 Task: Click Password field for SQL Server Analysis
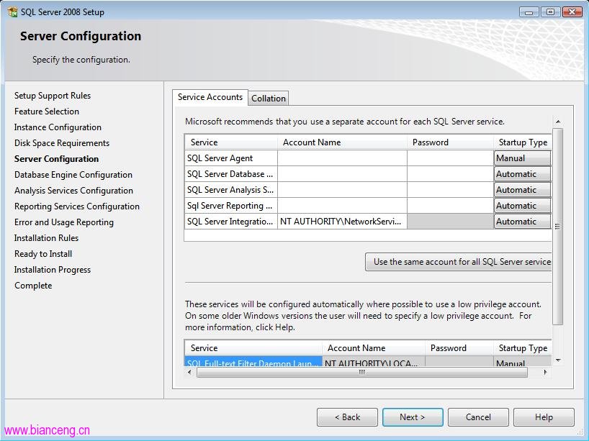point(450,190)
